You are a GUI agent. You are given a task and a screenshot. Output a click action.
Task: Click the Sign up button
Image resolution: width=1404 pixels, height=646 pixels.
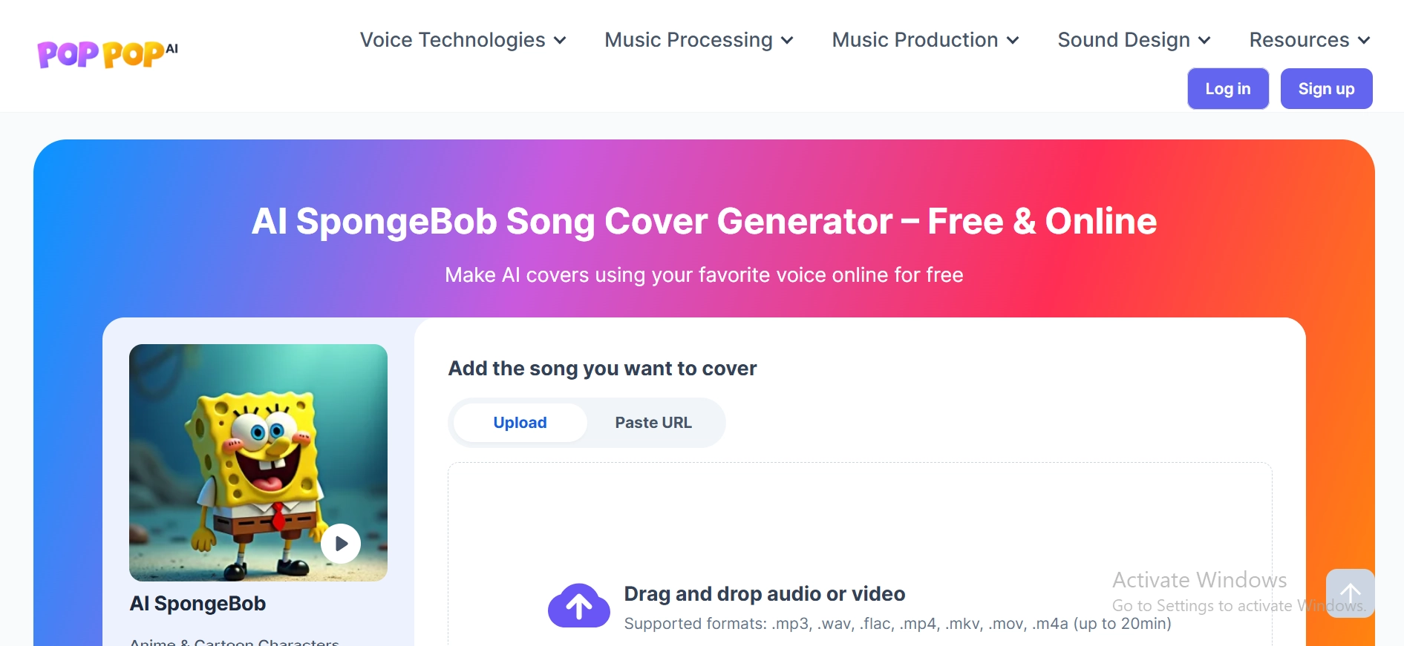[1326, 88]
